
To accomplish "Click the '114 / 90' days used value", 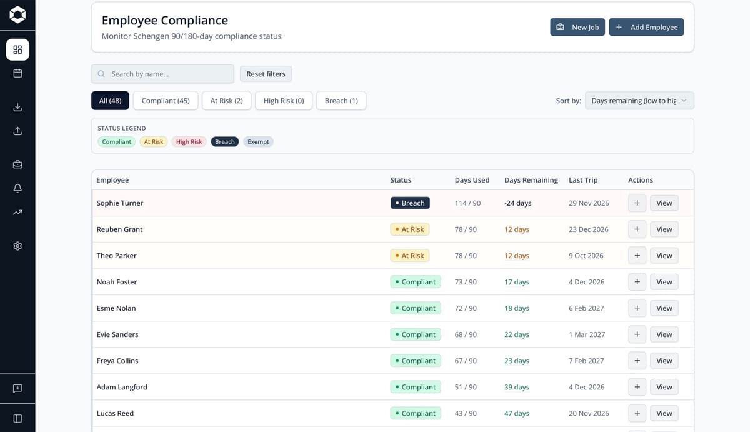I will tap(468, 203).
